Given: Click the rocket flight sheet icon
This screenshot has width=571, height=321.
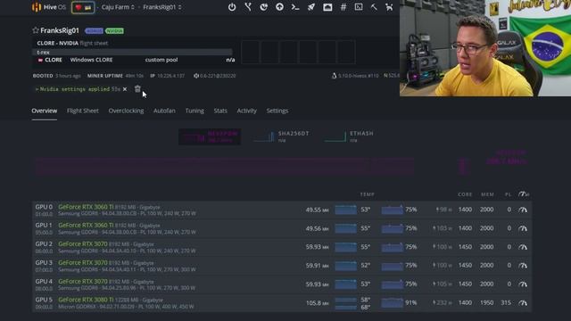Looking at the screenshot, I should 311,7.
